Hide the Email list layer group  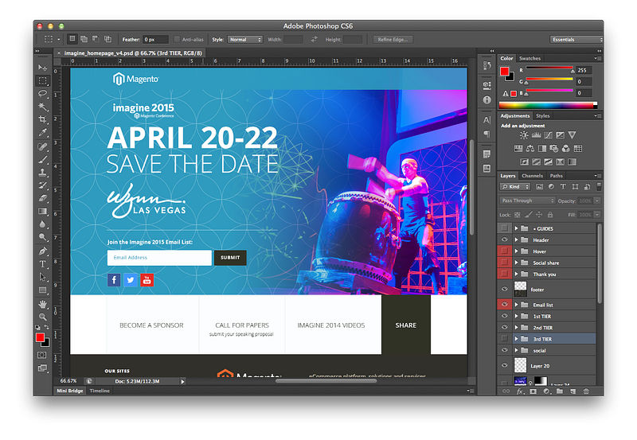click(x=504, y=305)
